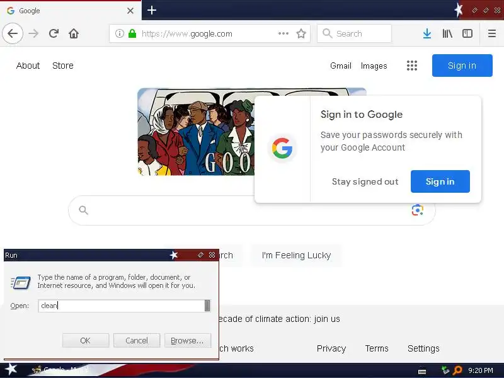The image size is (504, 378).
Task: Open the Settings footer menu
Action: (423, 349)
